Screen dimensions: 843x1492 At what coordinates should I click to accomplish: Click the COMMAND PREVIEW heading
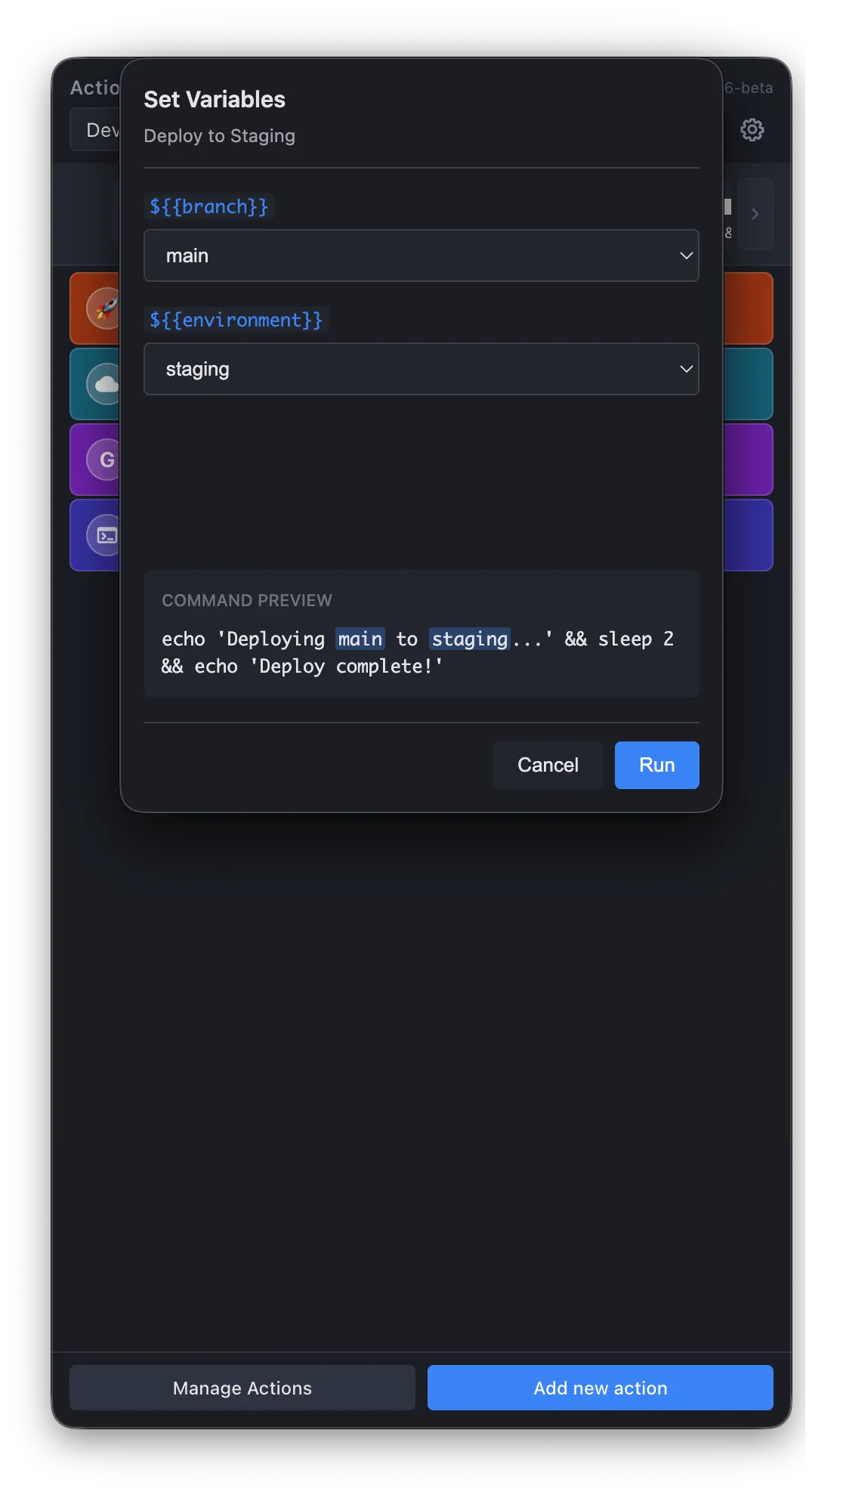[x=247, y=600]
